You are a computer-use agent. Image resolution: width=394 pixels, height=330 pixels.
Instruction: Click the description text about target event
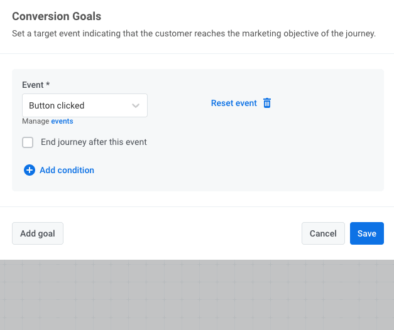coord(194,33)
